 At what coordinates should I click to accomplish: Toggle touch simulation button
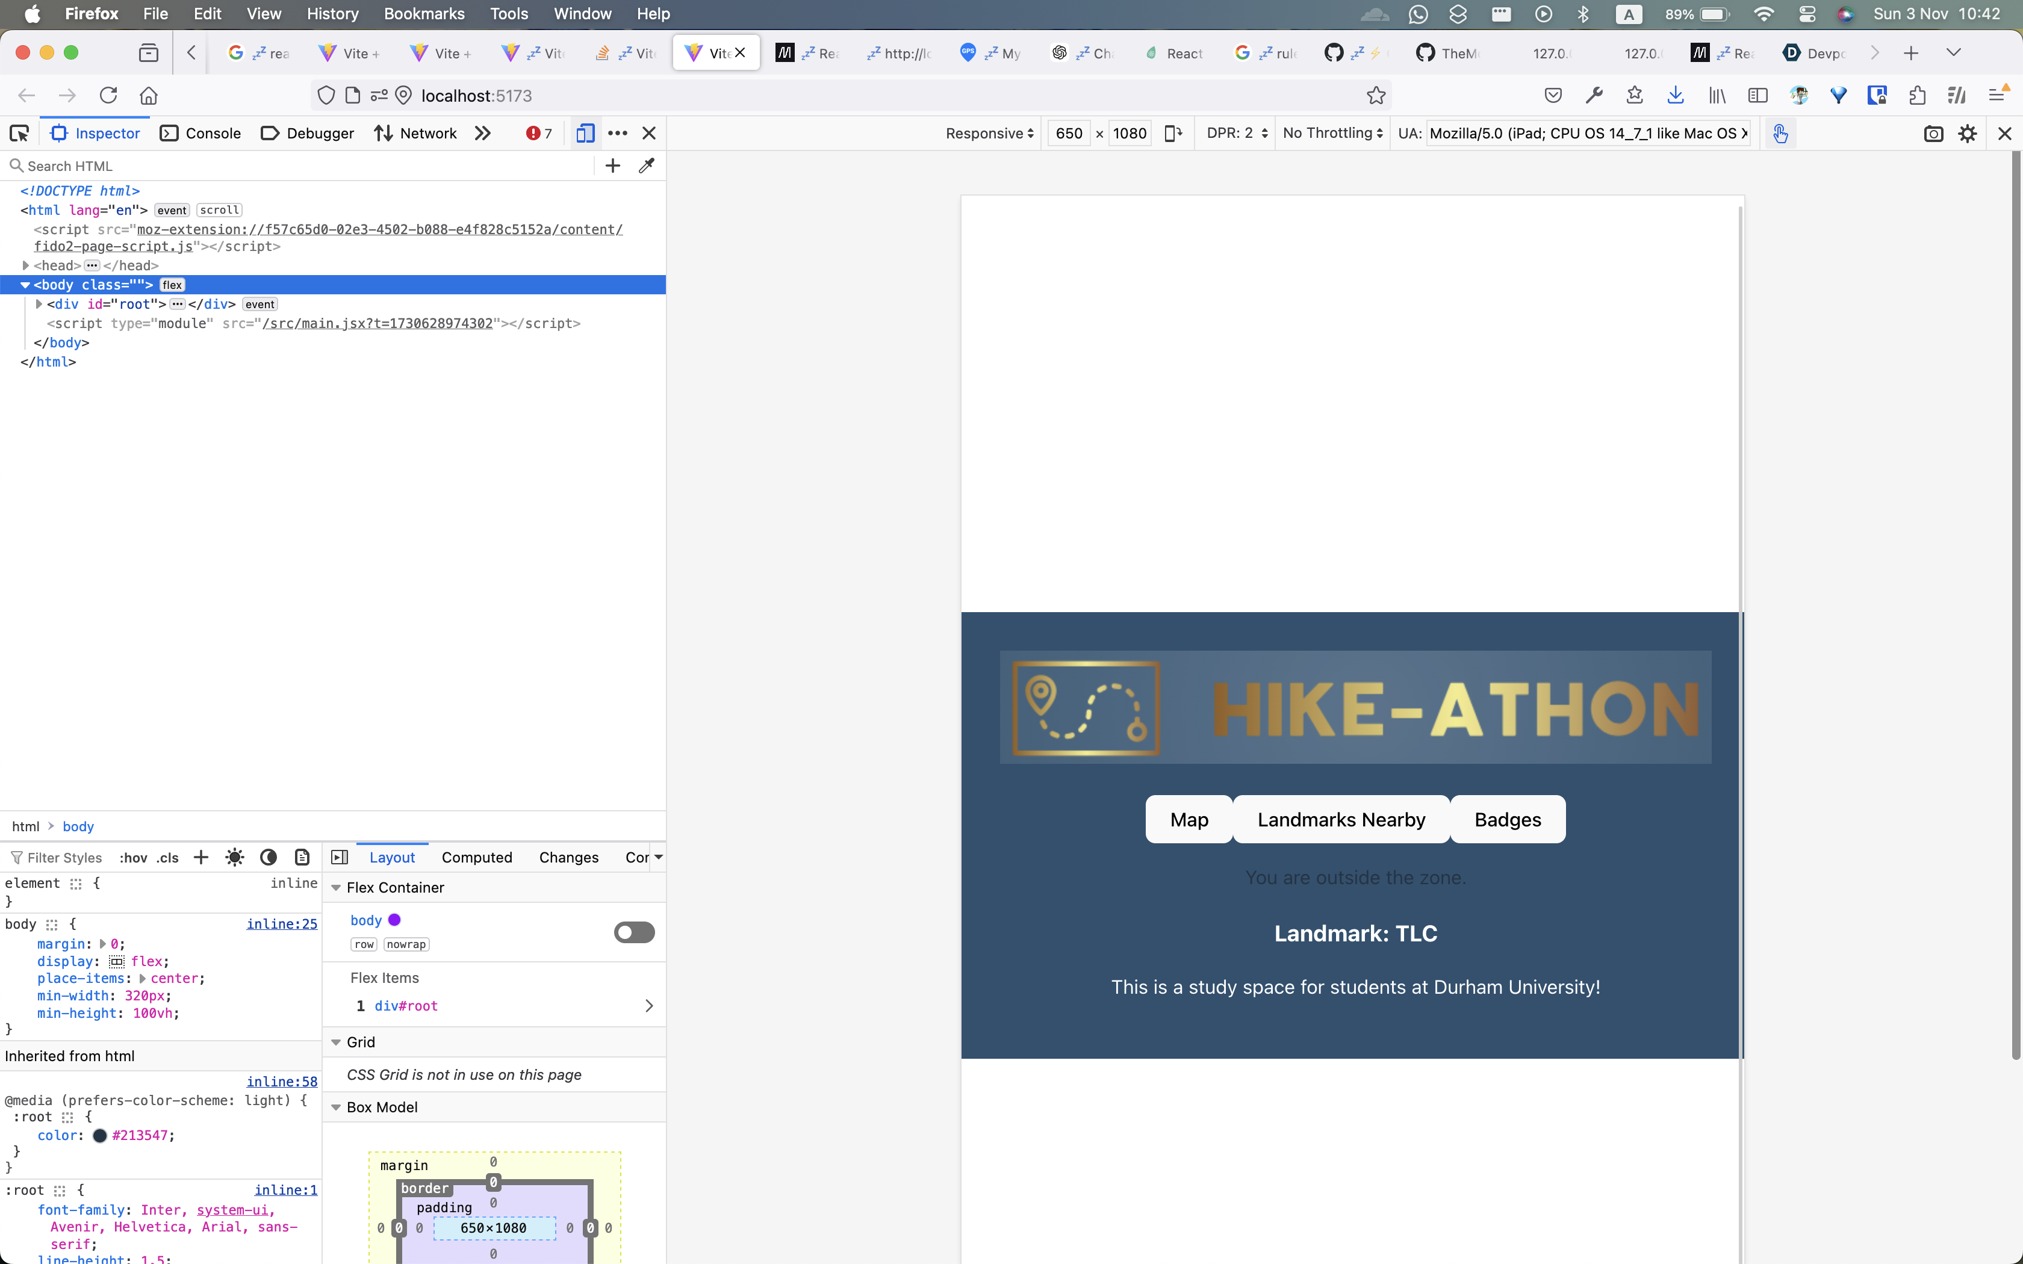pos(1780,134)
